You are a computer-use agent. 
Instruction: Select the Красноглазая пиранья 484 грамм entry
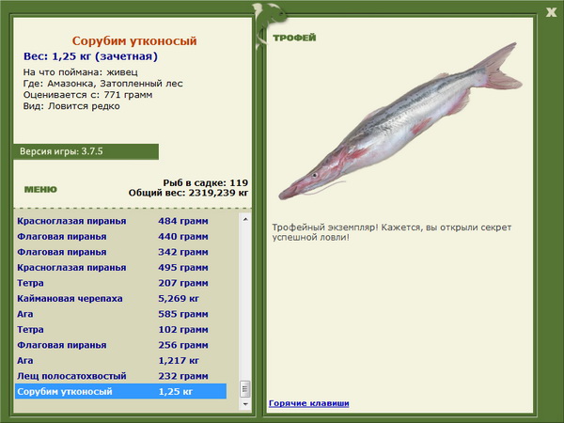[x=113, y=221]
